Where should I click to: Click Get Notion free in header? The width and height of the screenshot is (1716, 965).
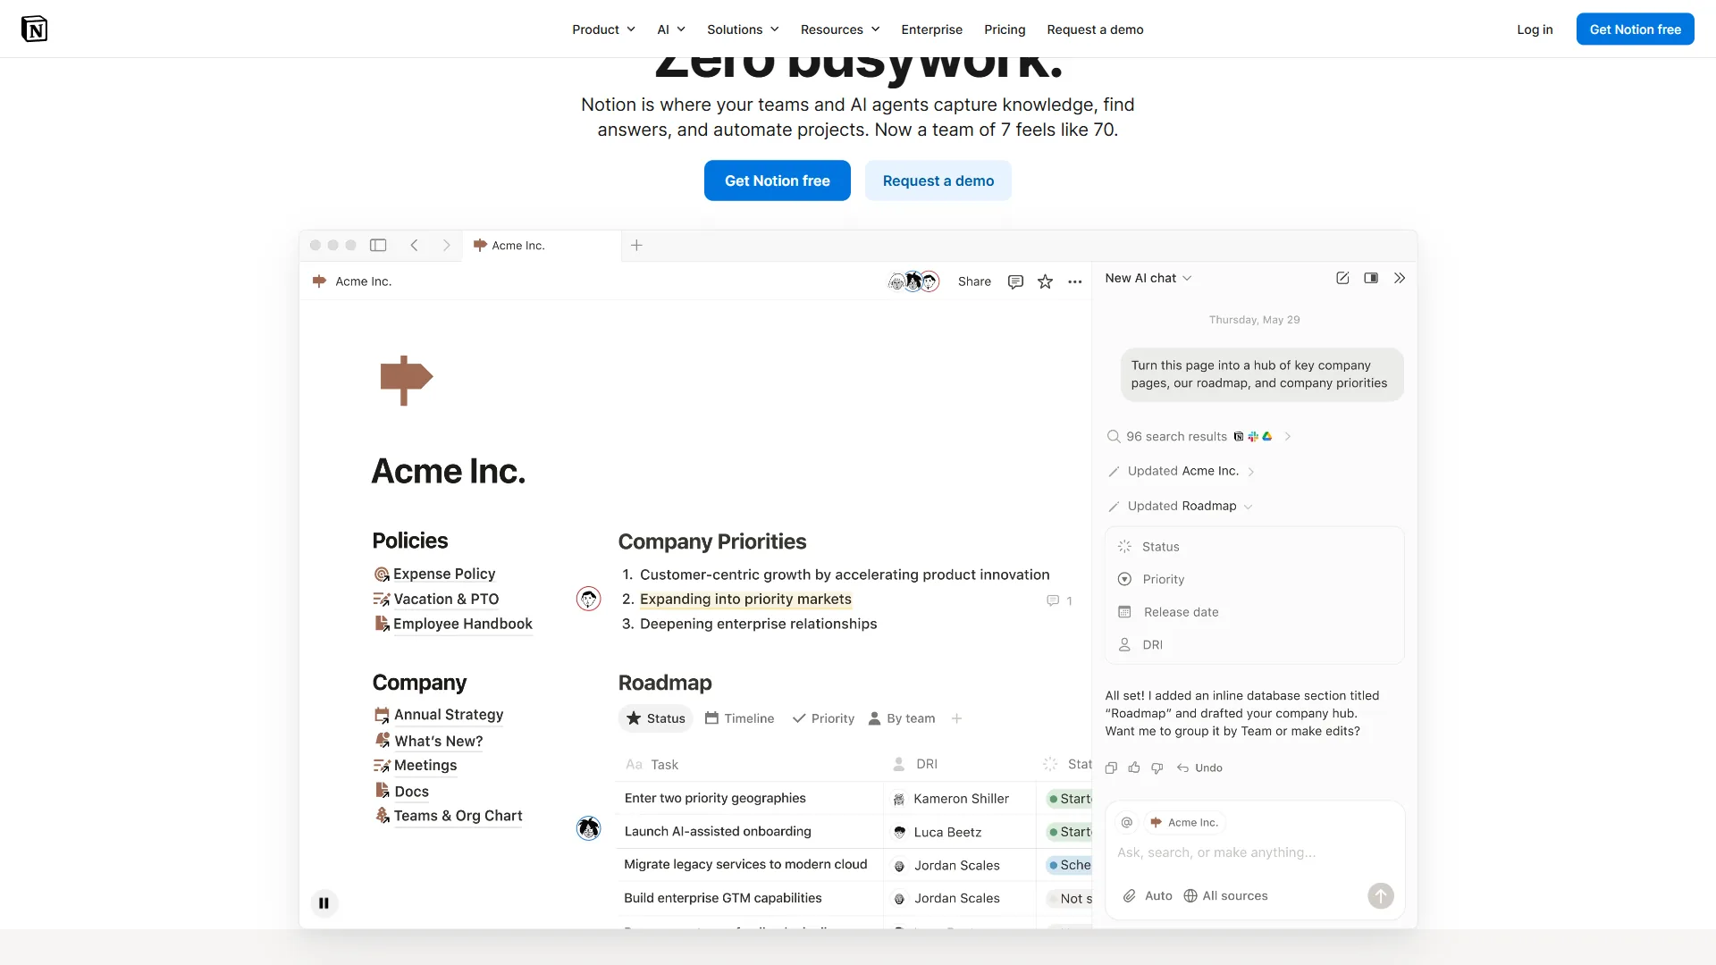(x=1635, y=29)
